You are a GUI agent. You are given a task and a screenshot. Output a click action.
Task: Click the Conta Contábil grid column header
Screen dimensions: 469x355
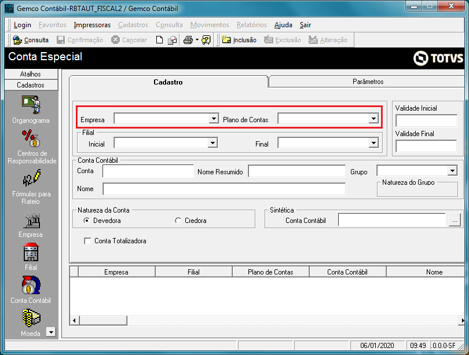pyautogui.click(x=347, y=272)
